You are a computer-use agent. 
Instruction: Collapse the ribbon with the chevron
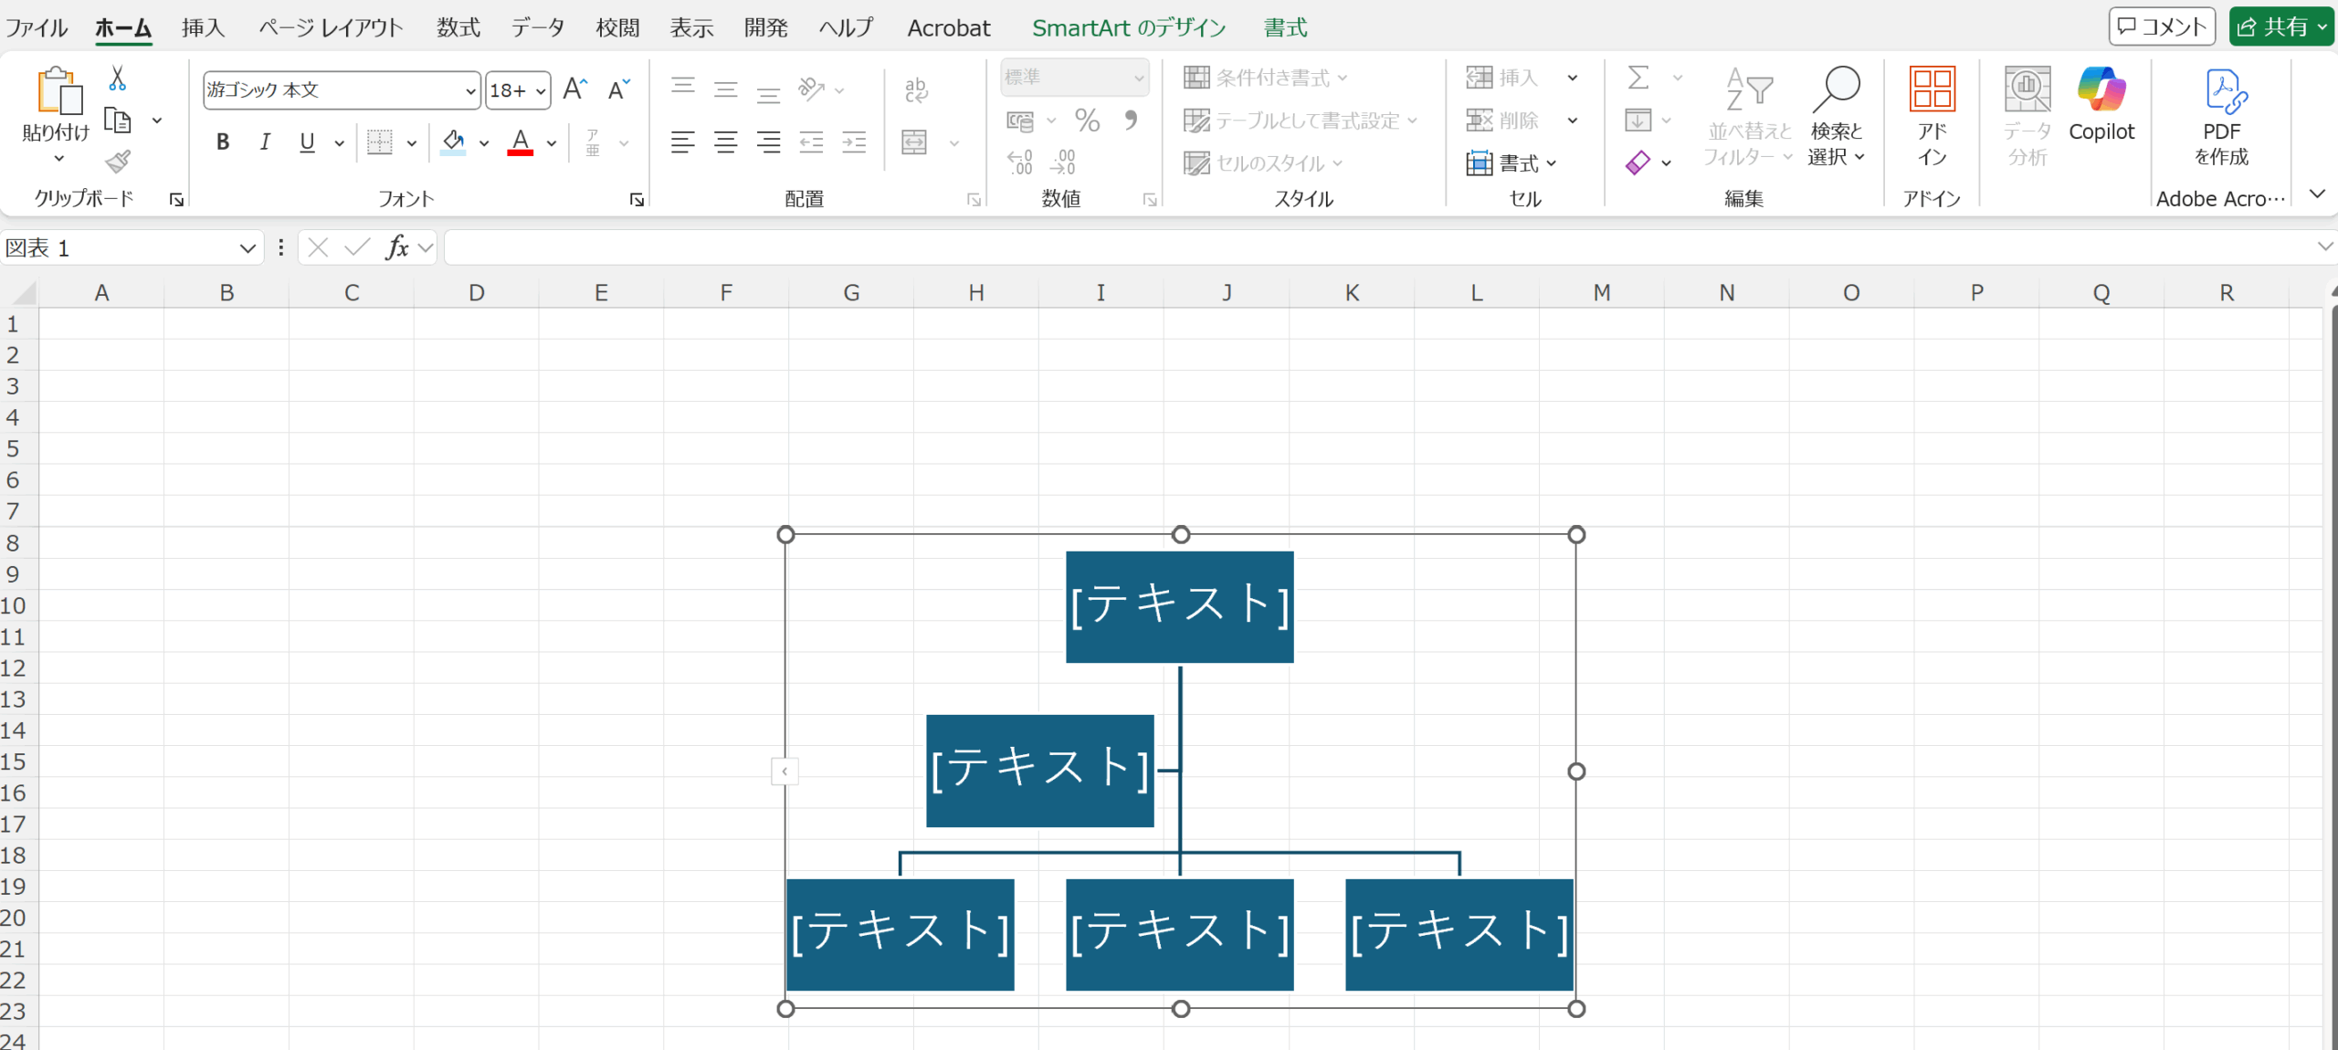coord(2317,194)
